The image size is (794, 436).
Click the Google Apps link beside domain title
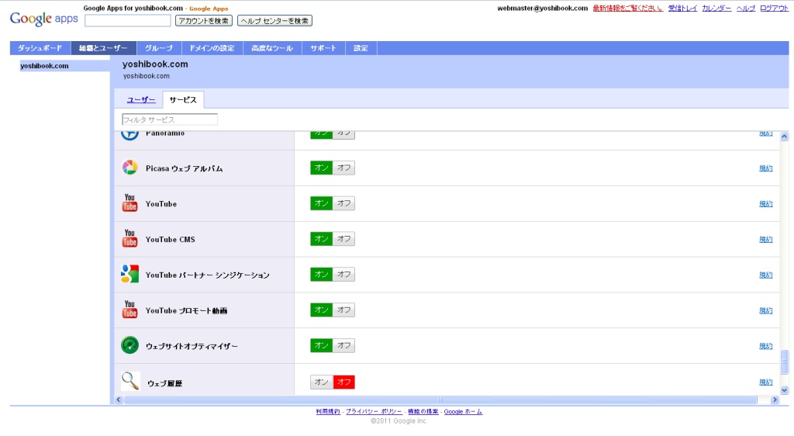point(209,9)
